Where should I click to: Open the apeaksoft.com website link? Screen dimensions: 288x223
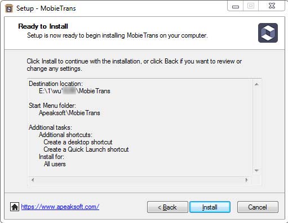point(60,207)
